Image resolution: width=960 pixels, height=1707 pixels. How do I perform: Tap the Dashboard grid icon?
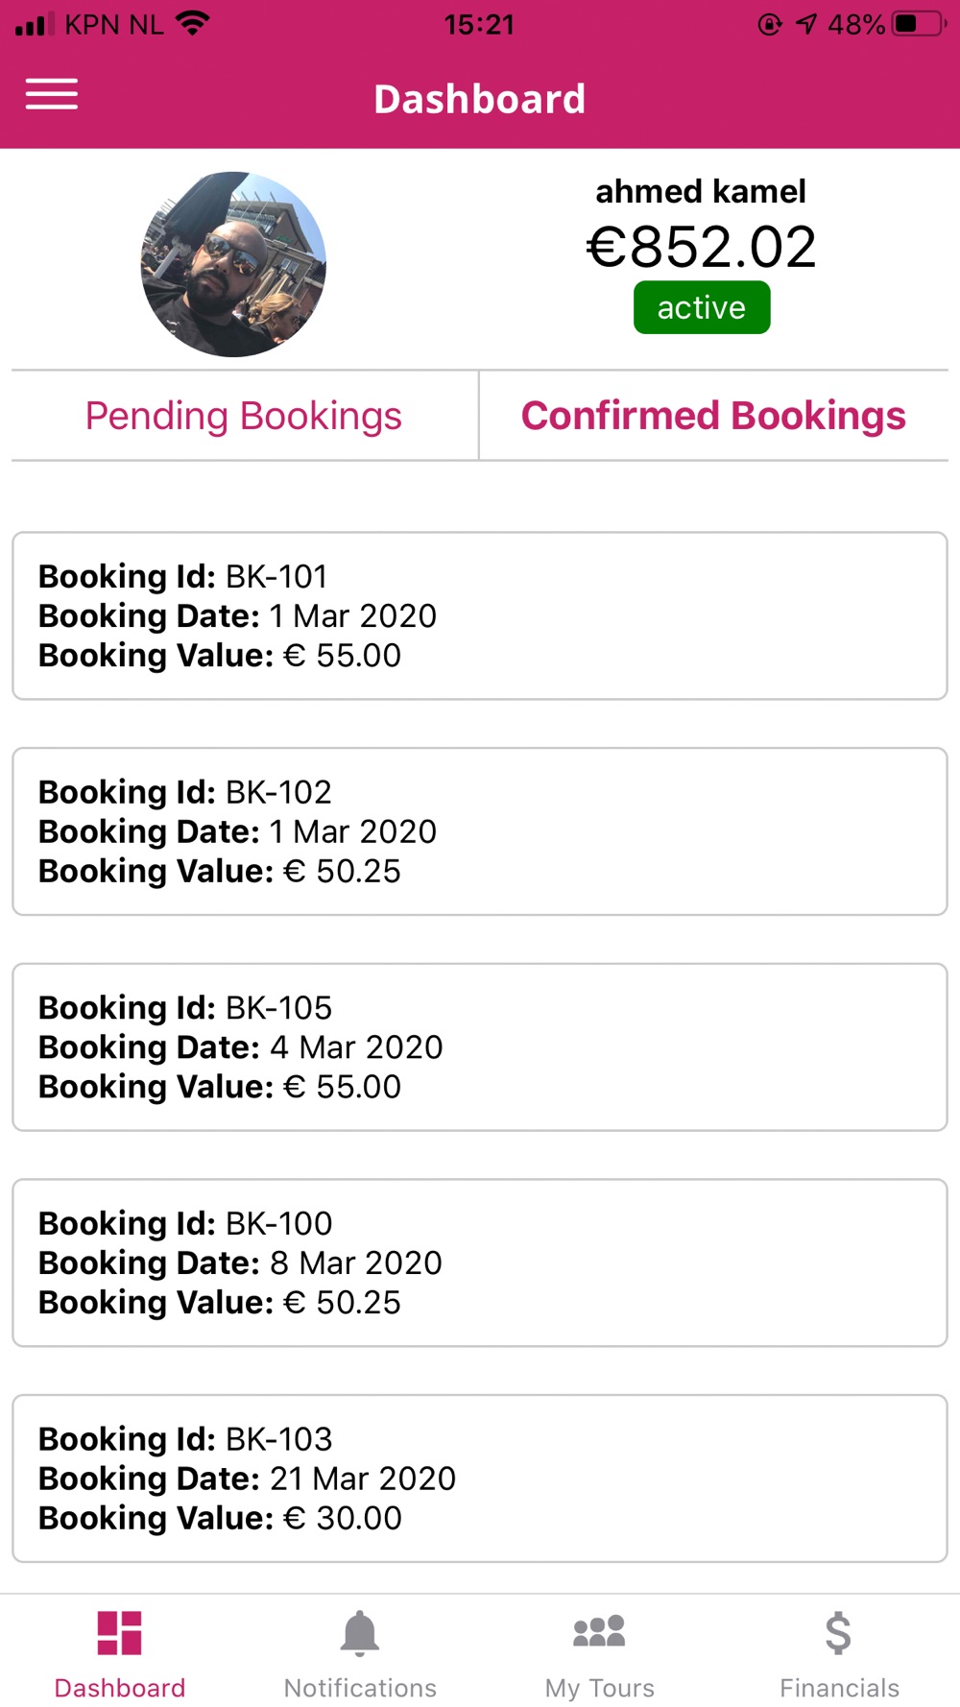(x=120, y=1633)
